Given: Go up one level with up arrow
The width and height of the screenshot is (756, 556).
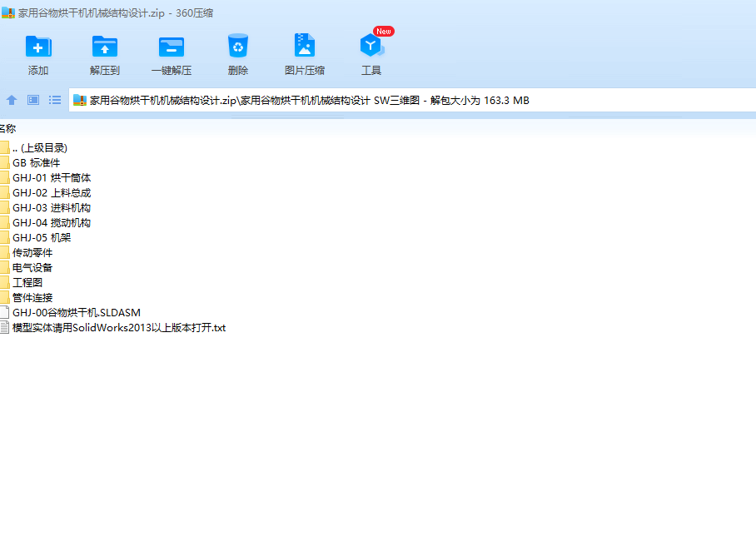Looking at the screenshot, I should click(12, 100).
